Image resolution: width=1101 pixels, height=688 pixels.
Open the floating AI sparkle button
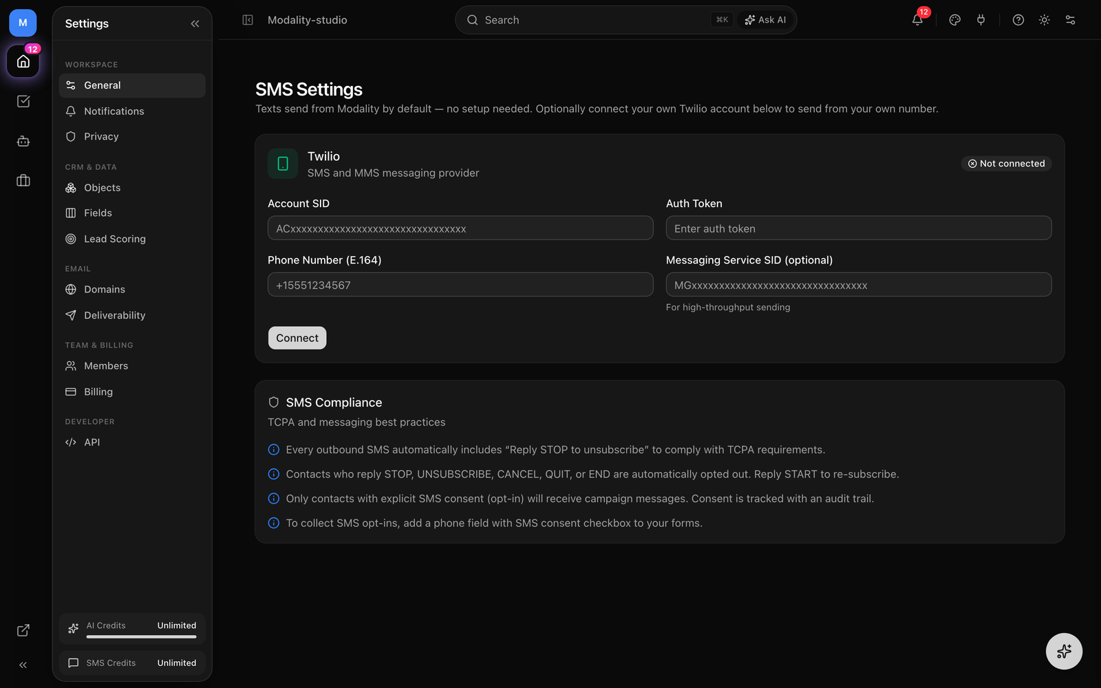click(x=1064, y=651)
